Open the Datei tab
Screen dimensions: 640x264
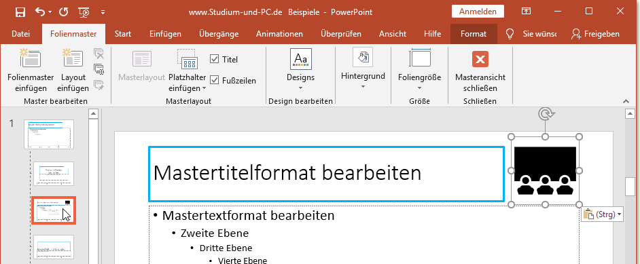(x=20, y=34)
